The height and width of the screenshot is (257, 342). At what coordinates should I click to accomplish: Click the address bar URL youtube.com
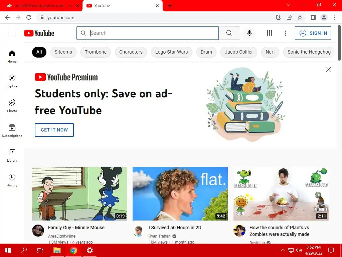click(x=61, y=17)
